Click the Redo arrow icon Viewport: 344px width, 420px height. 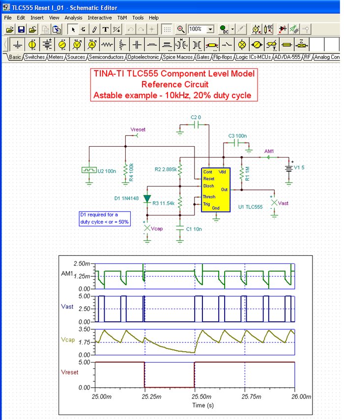(x=141, y=29)
